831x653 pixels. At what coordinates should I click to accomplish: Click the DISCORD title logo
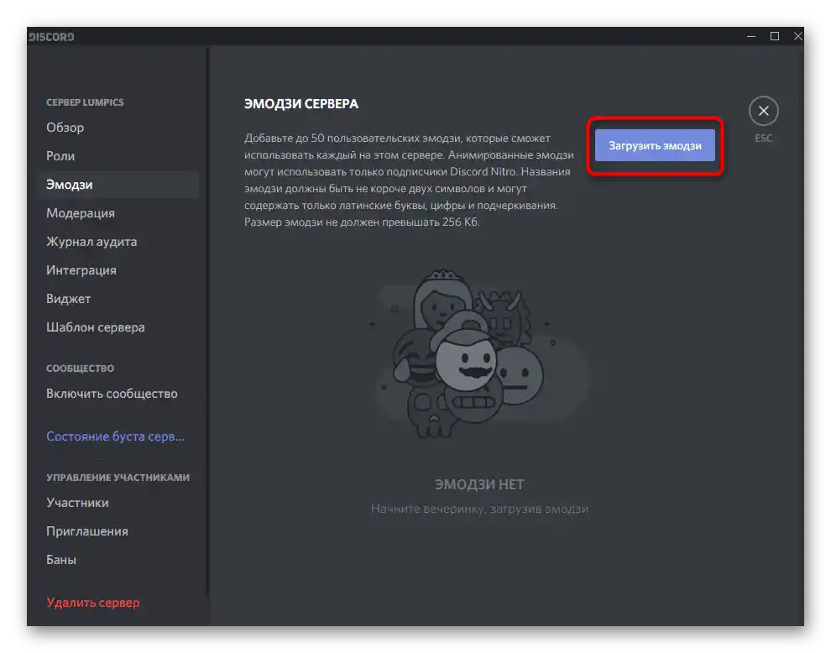click(51, 37)
